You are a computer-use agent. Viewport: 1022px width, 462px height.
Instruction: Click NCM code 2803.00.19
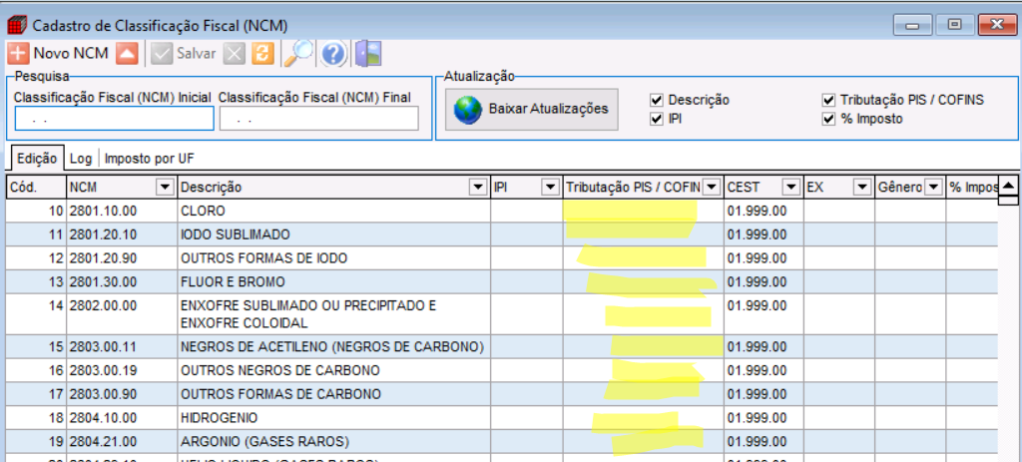click(x=103, y=371)
